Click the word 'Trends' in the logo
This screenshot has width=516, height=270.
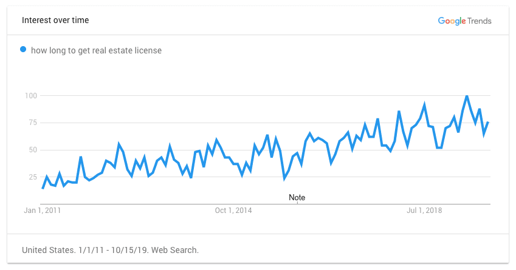pos(479,21)
